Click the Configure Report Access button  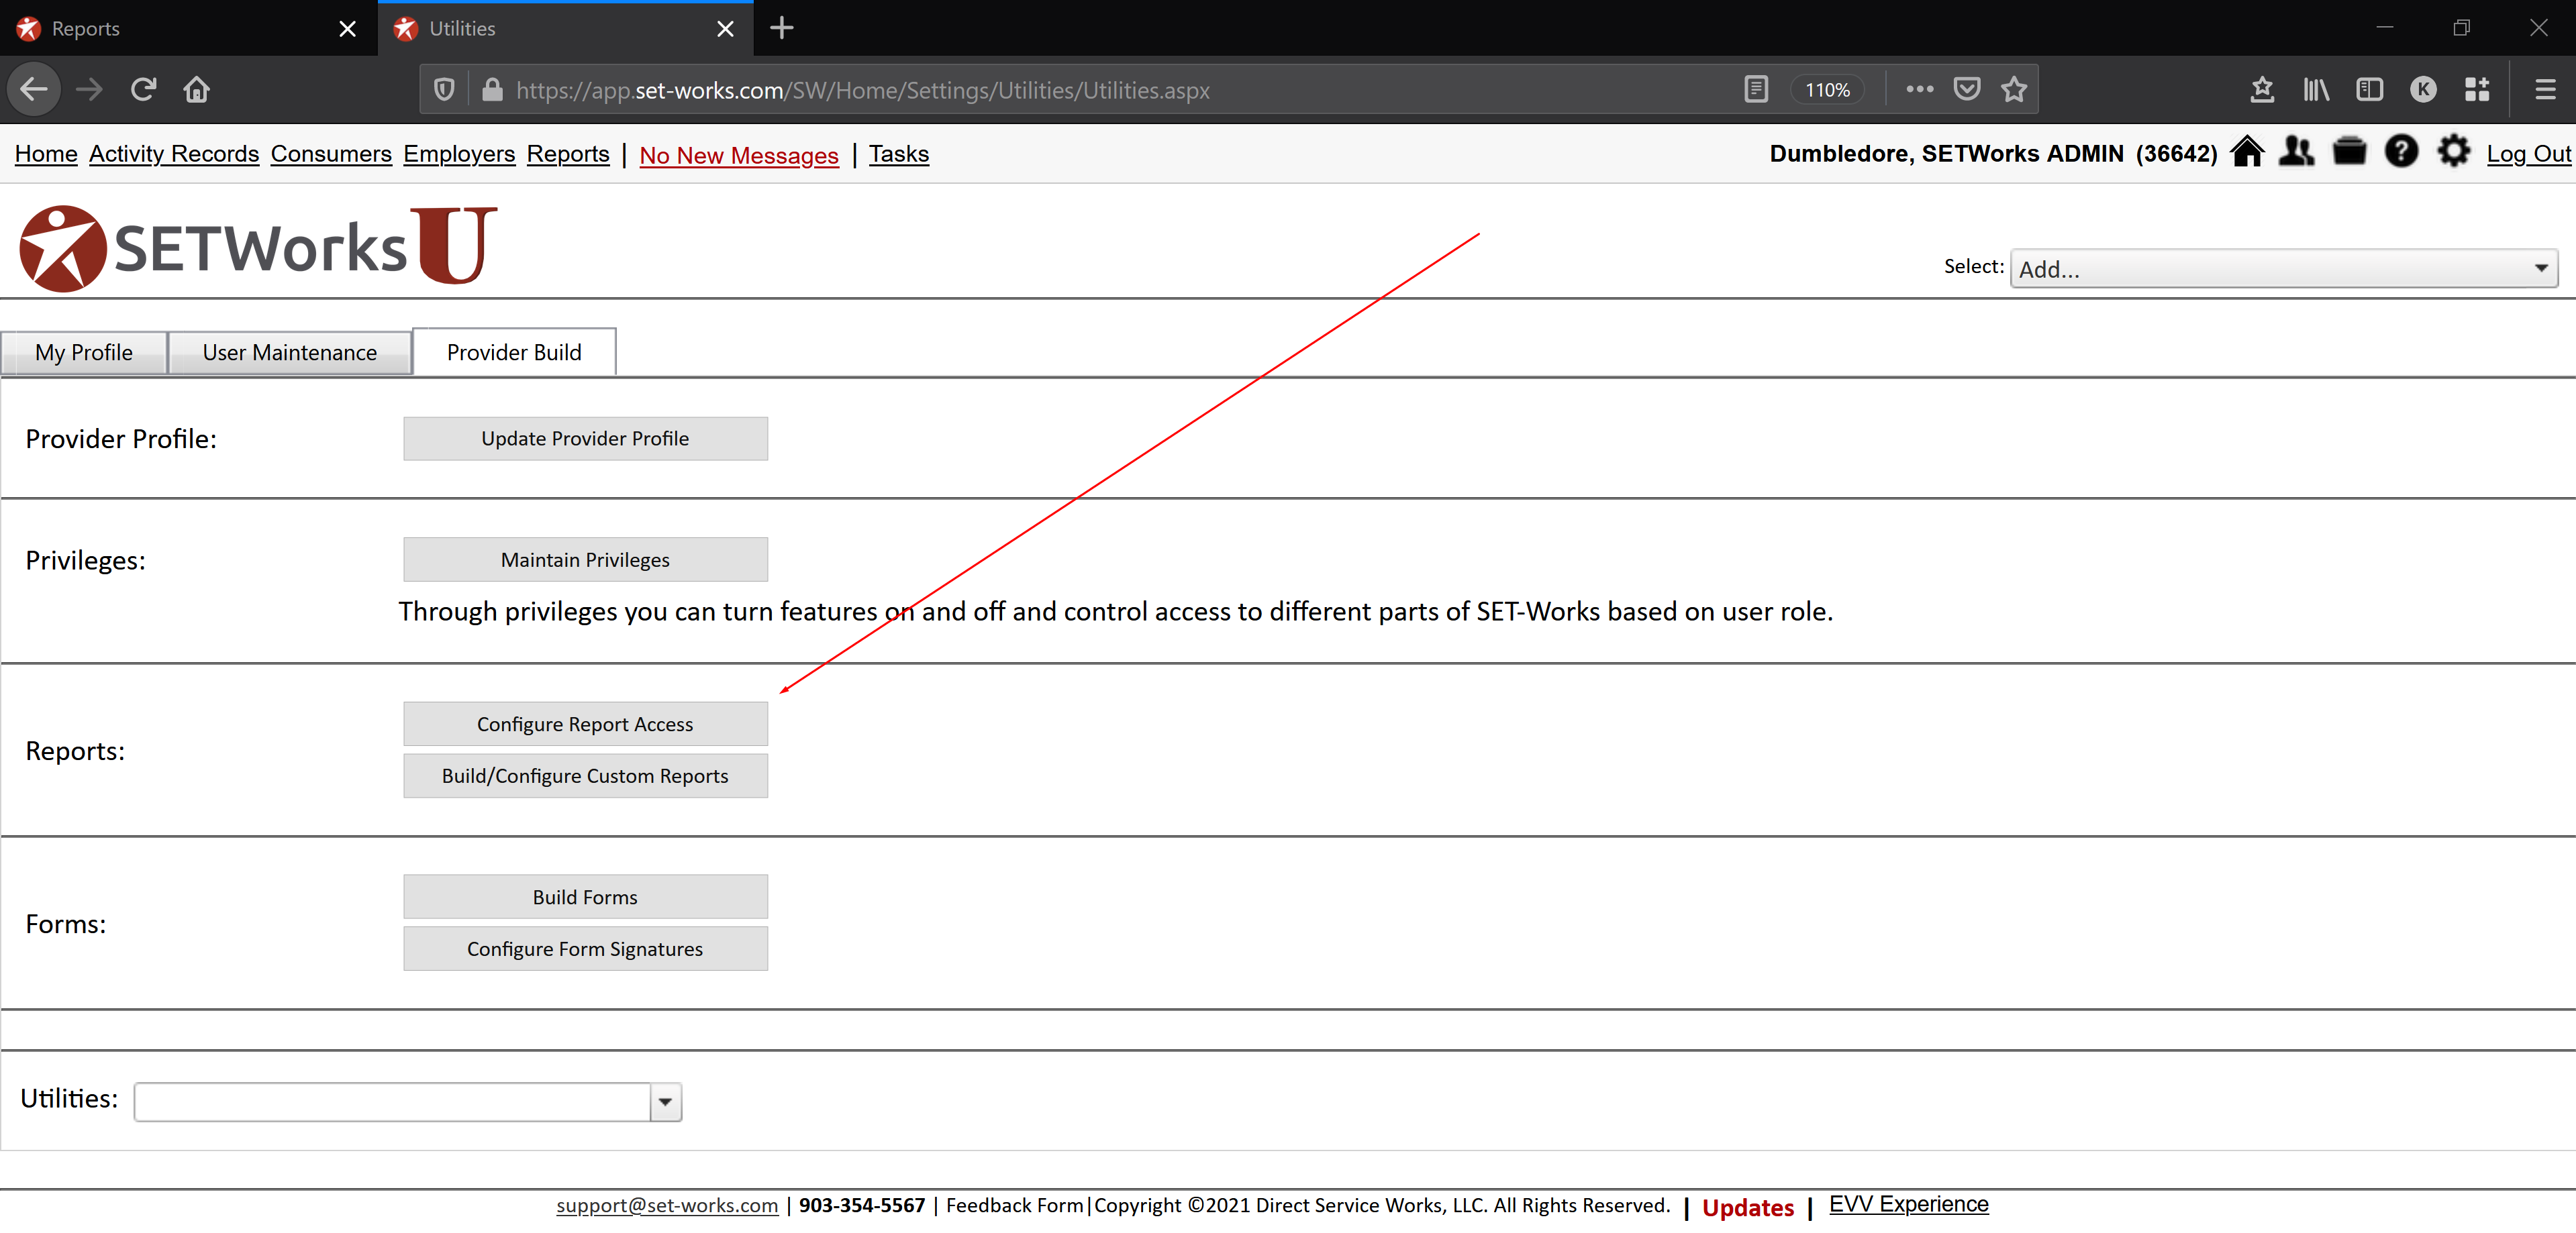pyautogui.click(x=585, y=725)
